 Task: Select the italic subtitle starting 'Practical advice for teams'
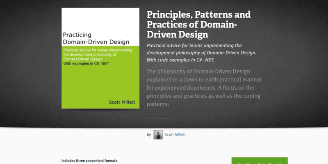202,53
